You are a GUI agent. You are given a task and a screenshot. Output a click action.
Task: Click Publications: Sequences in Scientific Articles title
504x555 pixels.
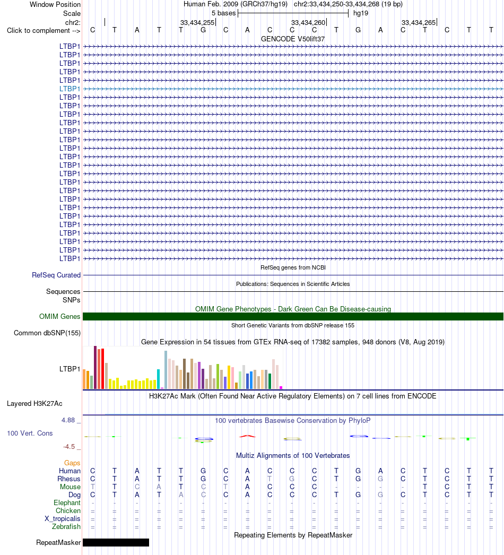pos(293,284)
